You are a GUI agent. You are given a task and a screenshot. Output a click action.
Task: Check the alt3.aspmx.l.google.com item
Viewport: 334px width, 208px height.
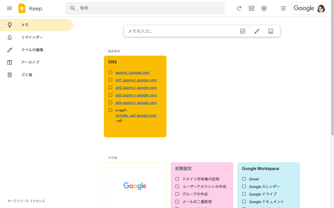tap(110, 95)
